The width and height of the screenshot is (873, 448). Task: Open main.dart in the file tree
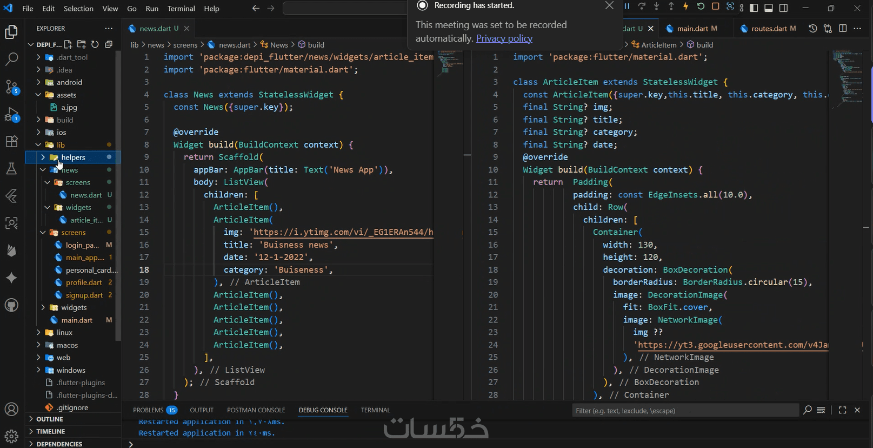[77, 320]
